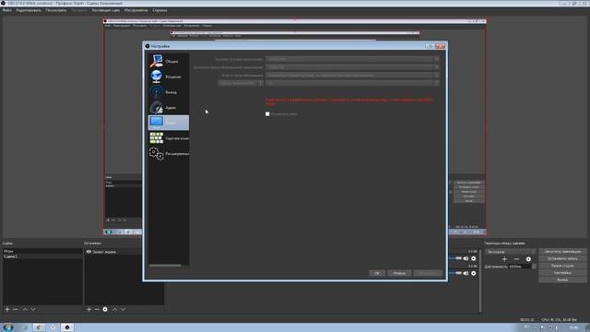Move the selected scene down
The image size is (590, 332).
pos(33,309)
